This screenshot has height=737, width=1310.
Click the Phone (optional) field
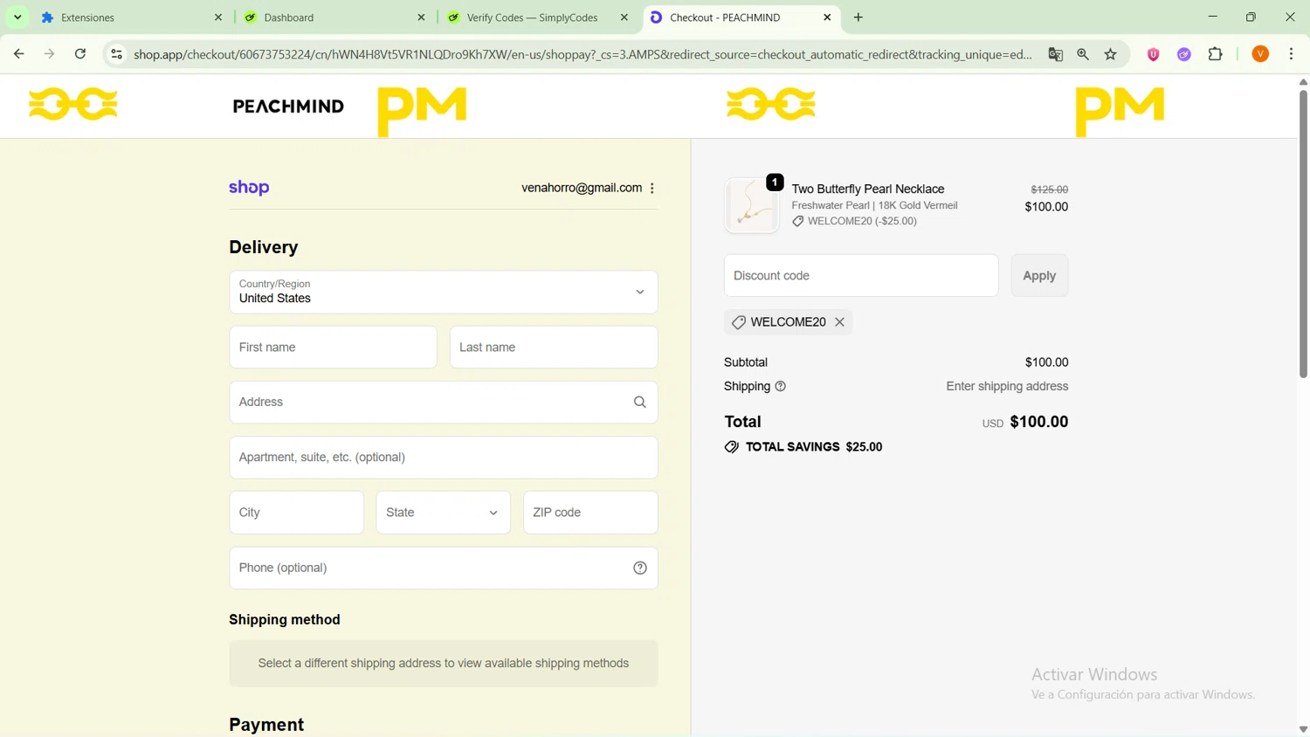[444, 568]
